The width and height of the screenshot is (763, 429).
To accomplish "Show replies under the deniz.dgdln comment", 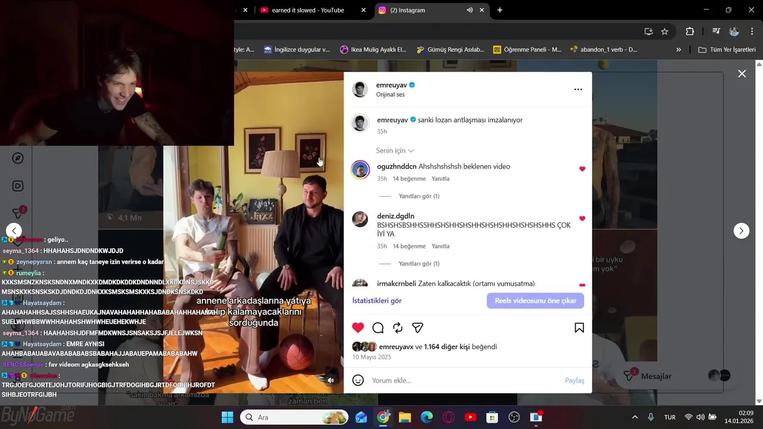I will coord(419,263).
